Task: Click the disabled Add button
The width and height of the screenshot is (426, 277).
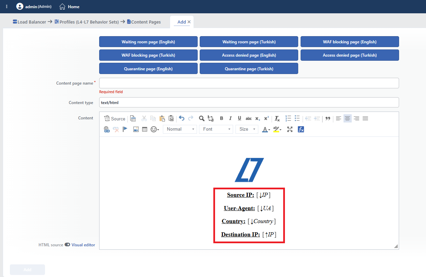Action: point(28,269)
